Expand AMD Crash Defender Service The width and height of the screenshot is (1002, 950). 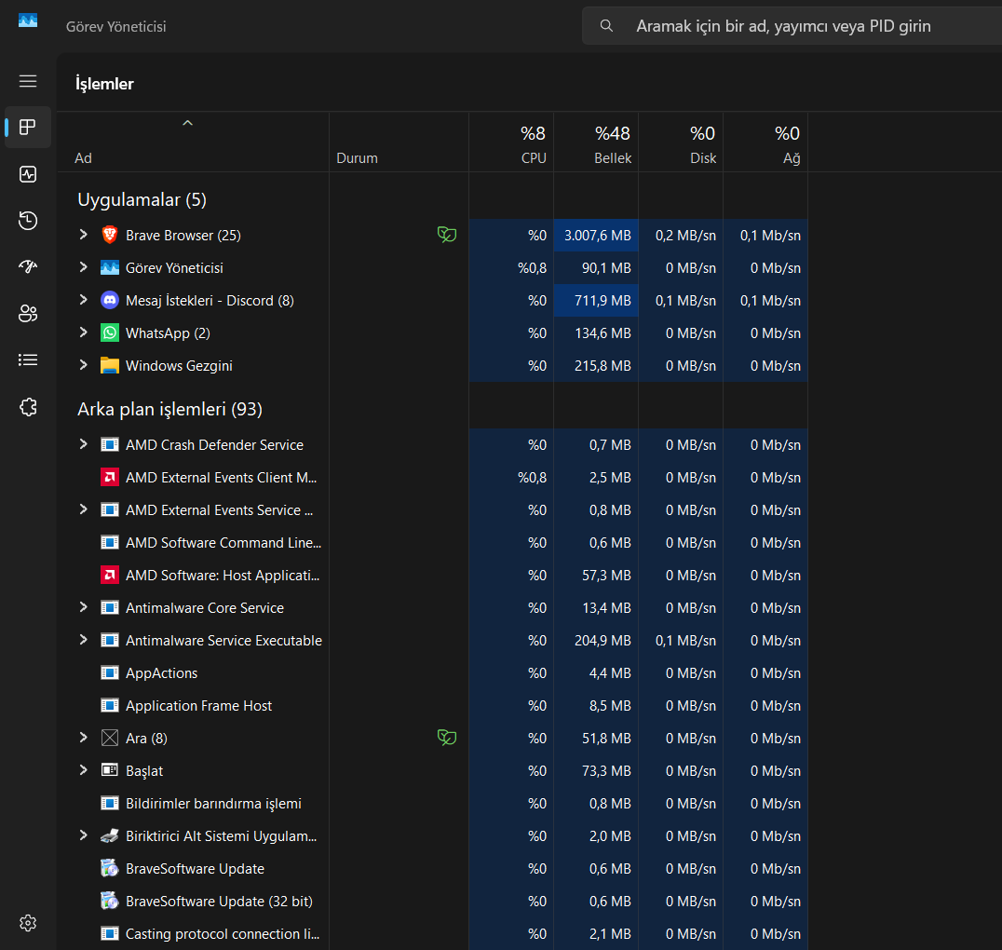coord(83,444)
